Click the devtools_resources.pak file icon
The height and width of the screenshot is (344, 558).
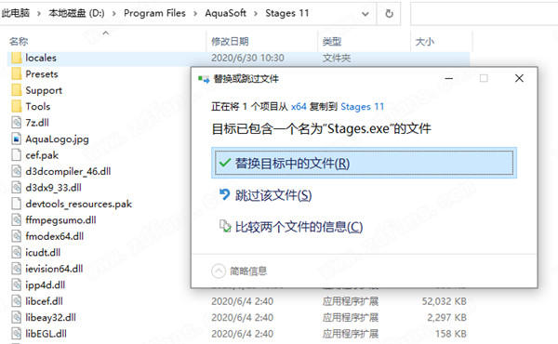tap(16, 204)
